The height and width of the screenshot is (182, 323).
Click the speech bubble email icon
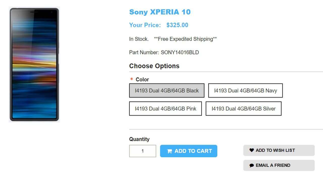coord(252,165)
